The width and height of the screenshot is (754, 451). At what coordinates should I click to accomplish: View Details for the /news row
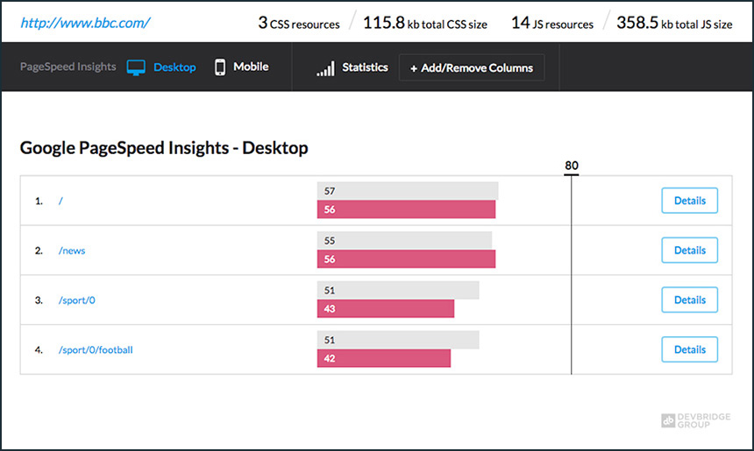690,250
